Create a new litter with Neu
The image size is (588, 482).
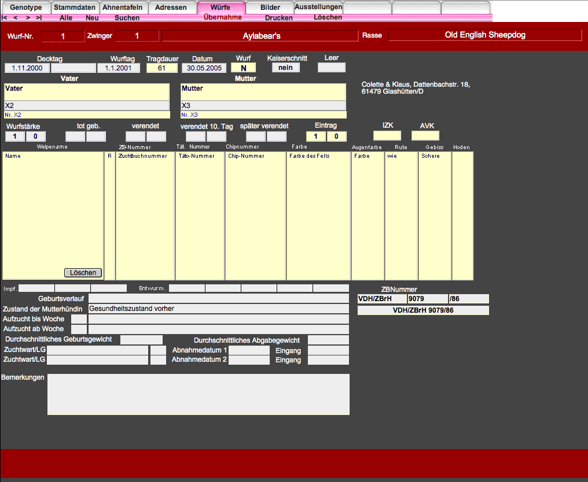click(92, 17)
